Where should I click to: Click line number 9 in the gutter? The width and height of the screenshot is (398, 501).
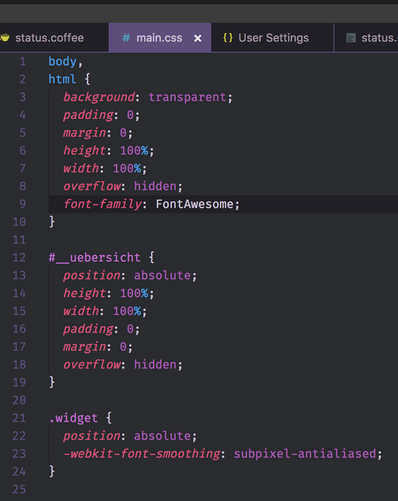tap(22, 204)
